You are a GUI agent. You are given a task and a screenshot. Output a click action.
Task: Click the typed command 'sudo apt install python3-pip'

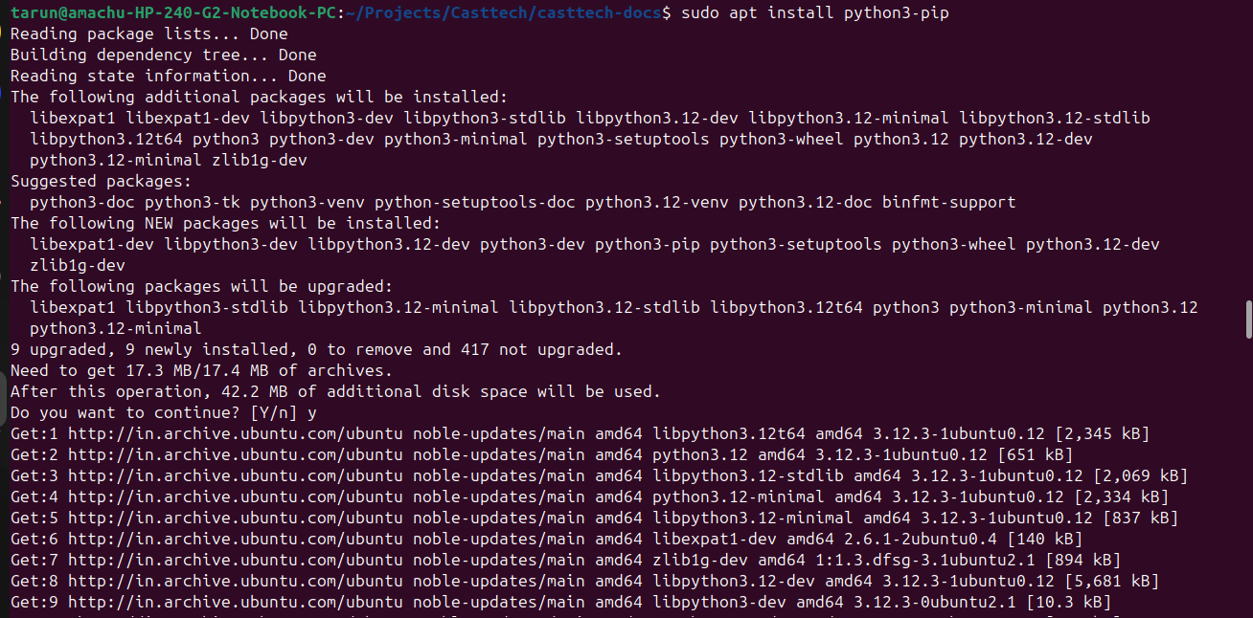(x=814, y=13)
